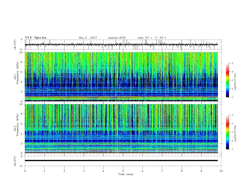Click the "-7" label on ch.1 colorbar

click(232, 97)
